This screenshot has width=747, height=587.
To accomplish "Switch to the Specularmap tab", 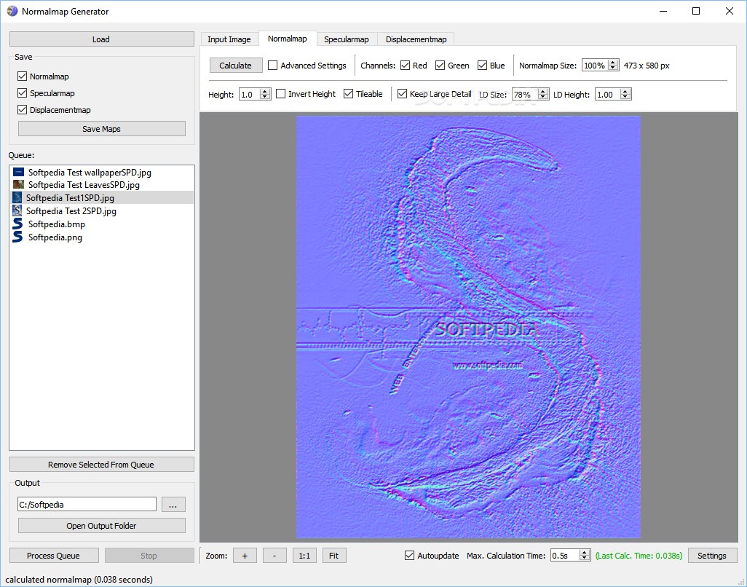I will point(347,39).
